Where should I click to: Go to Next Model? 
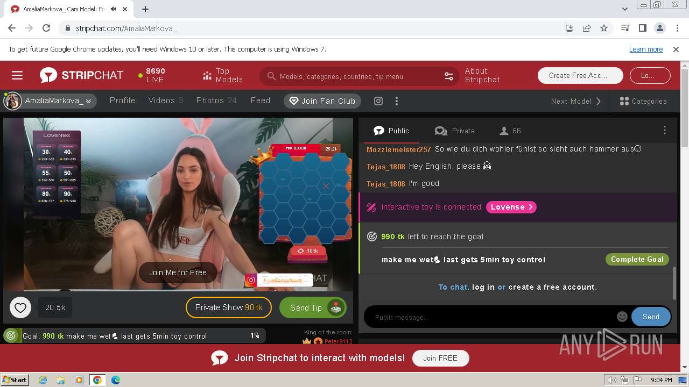tap(576, 101)
